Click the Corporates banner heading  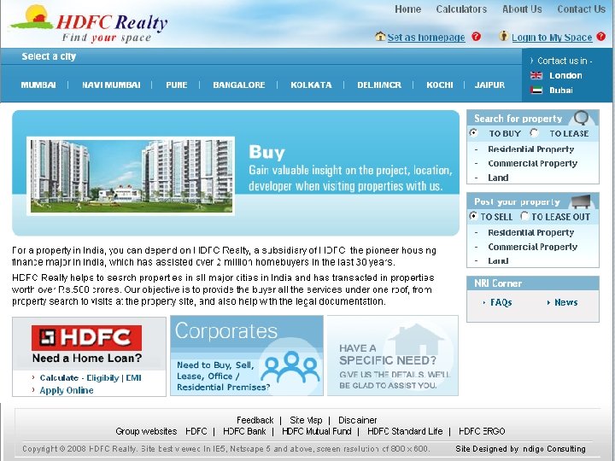click(226, 330)
